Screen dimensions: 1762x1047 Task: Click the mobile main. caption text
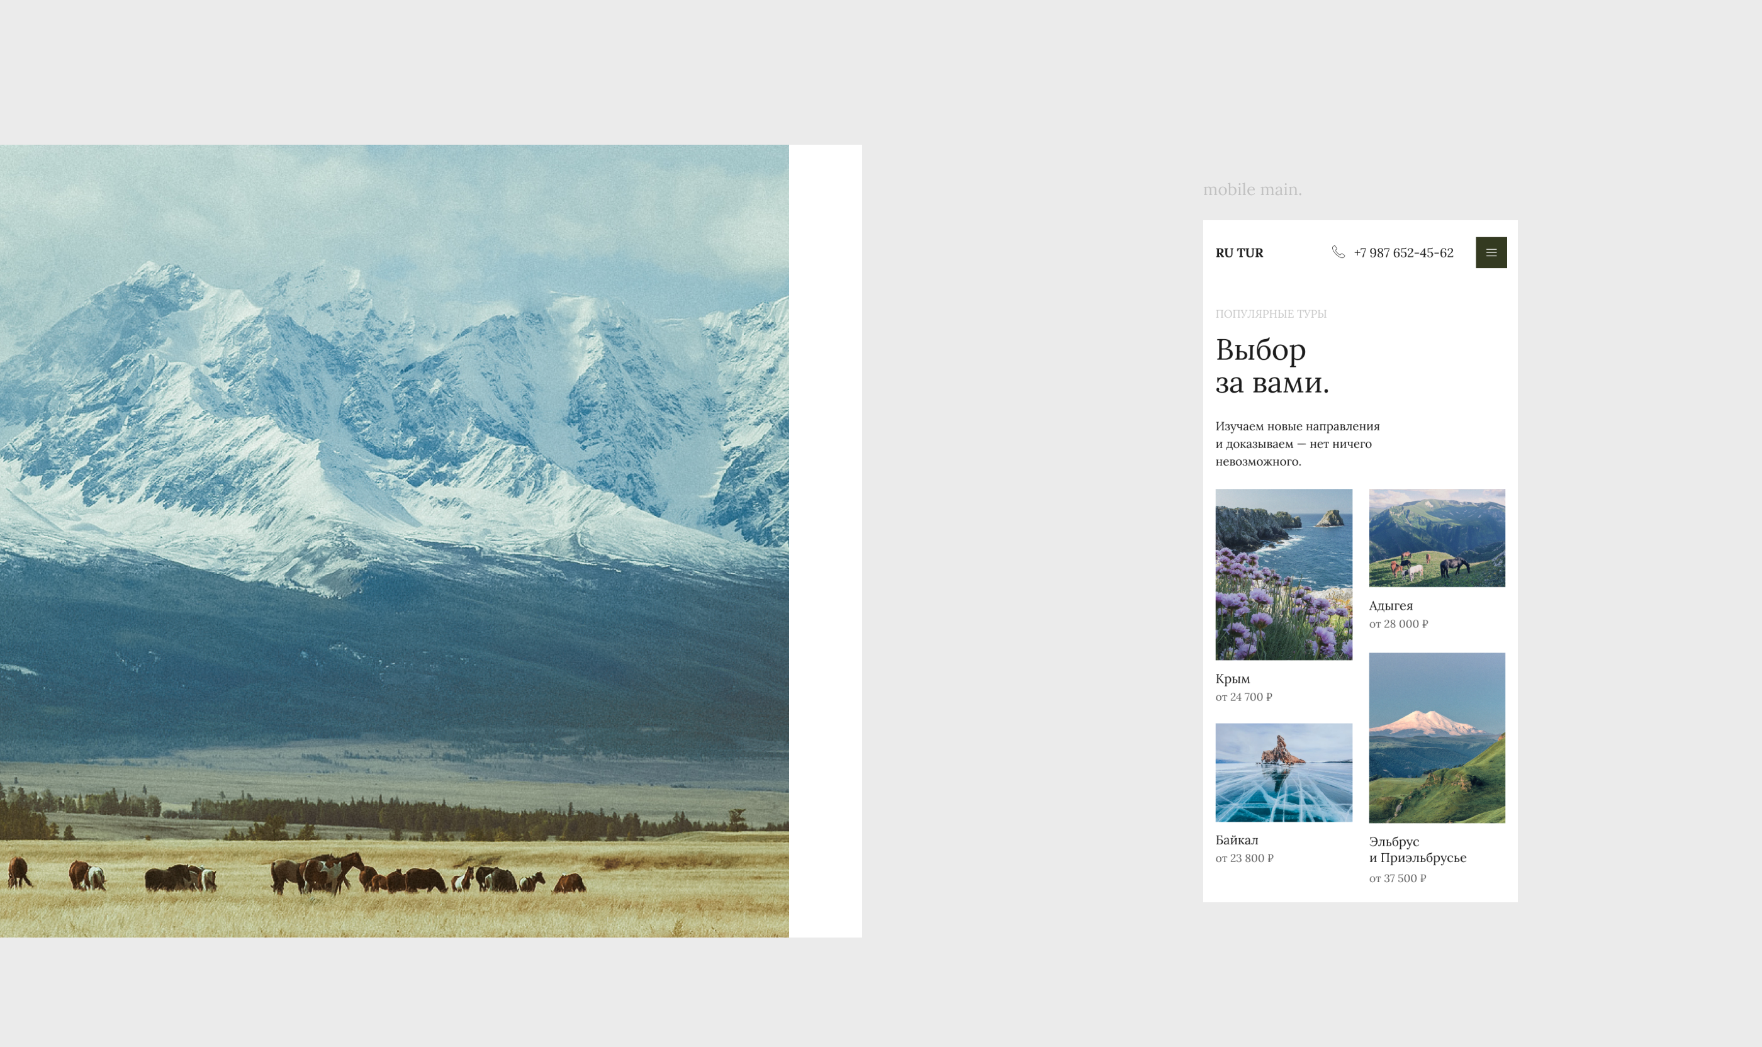pyautogui.click(x=1252, y=189)
